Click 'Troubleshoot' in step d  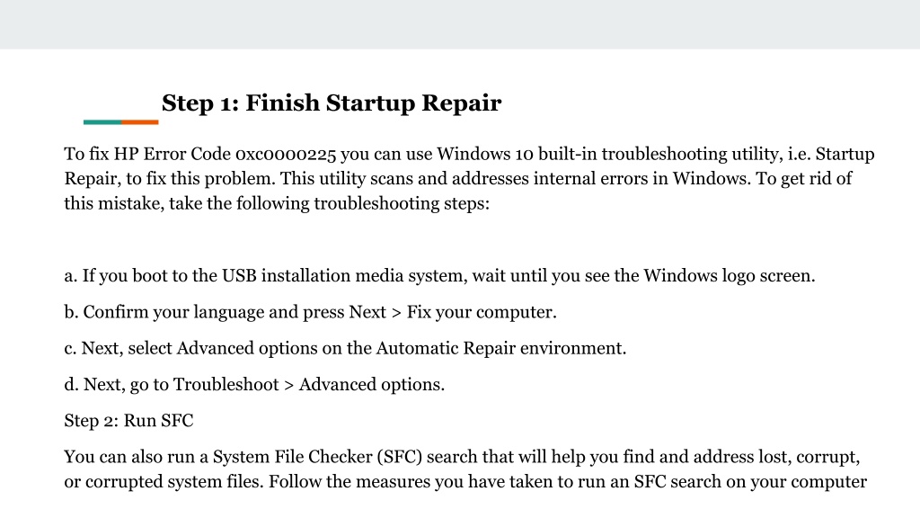pos(226,385)
